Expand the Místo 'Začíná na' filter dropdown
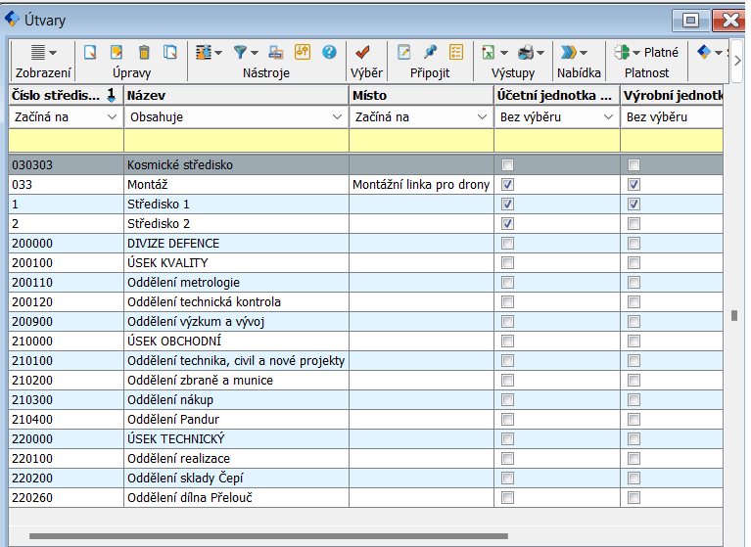The width and height of the screenshot is (751, 547). tap(481, 117)
